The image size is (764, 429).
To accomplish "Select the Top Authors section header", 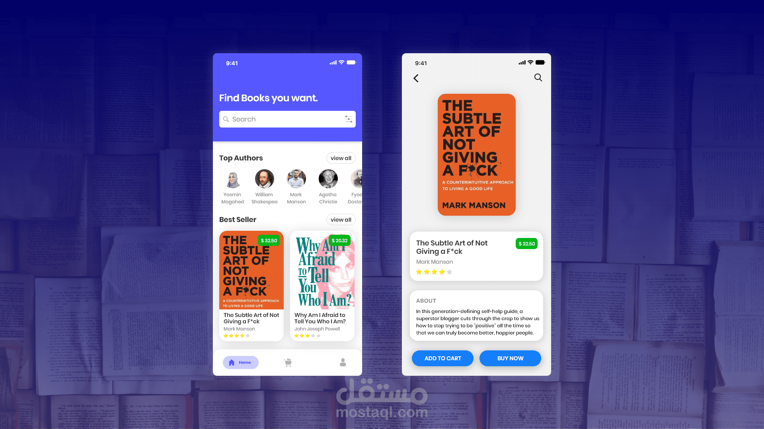I will (241, 158).
